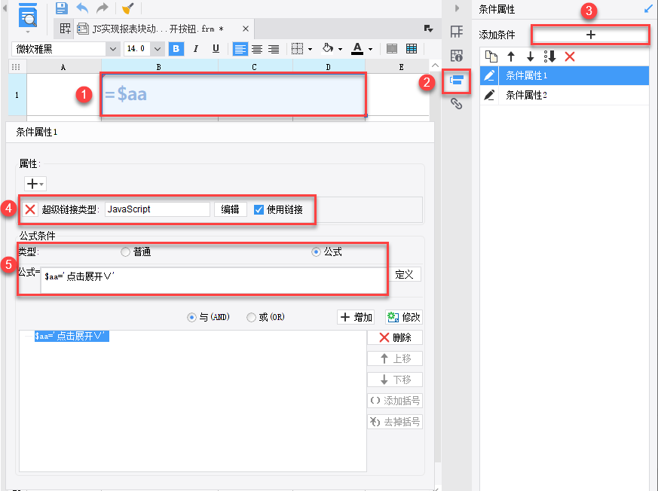Click the unmerge cells grid icon
The height and width of the screenshot is (491, 658).
[412, 49]
